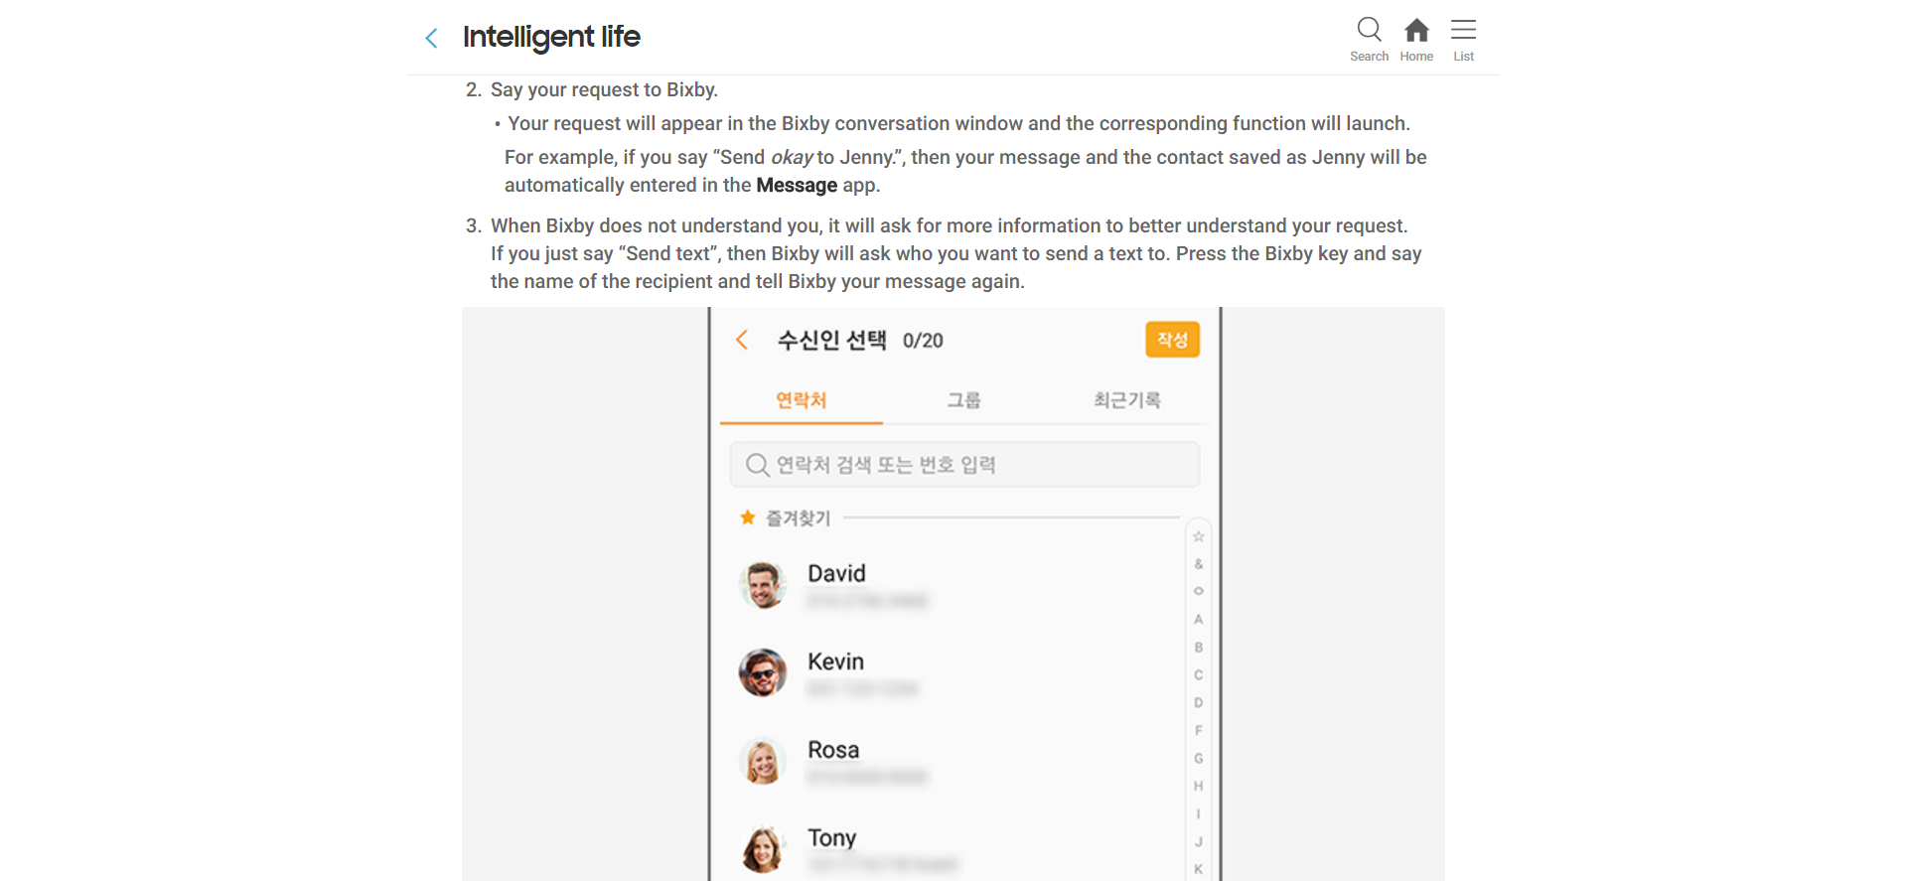Select the Rosa contact entry
The width and height of the screenshot is (1907, 881).
(958, 762)
